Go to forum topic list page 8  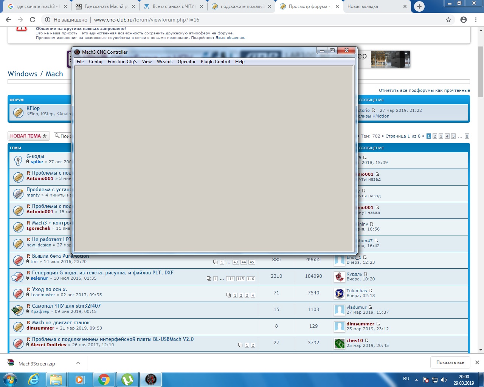click(467, 136)
